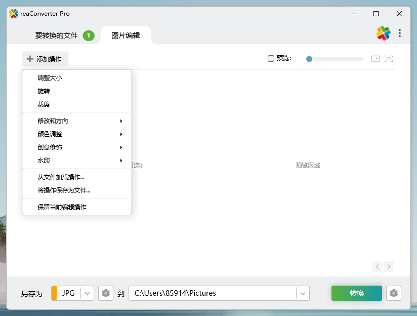Viewport: 417px width, 316px height.
Task: Click the add preview window icon
Action: 376,59
